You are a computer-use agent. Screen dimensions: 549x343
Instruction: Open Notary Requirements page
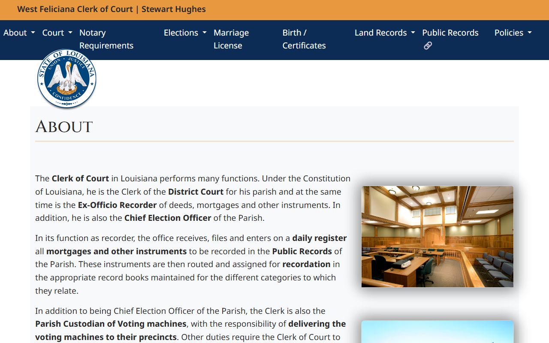(x=106, y=39)
